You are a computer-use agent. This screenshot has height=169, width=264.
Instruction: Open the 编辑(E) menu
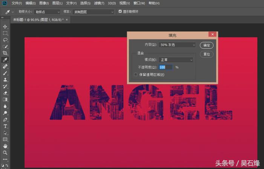(31, 3)
